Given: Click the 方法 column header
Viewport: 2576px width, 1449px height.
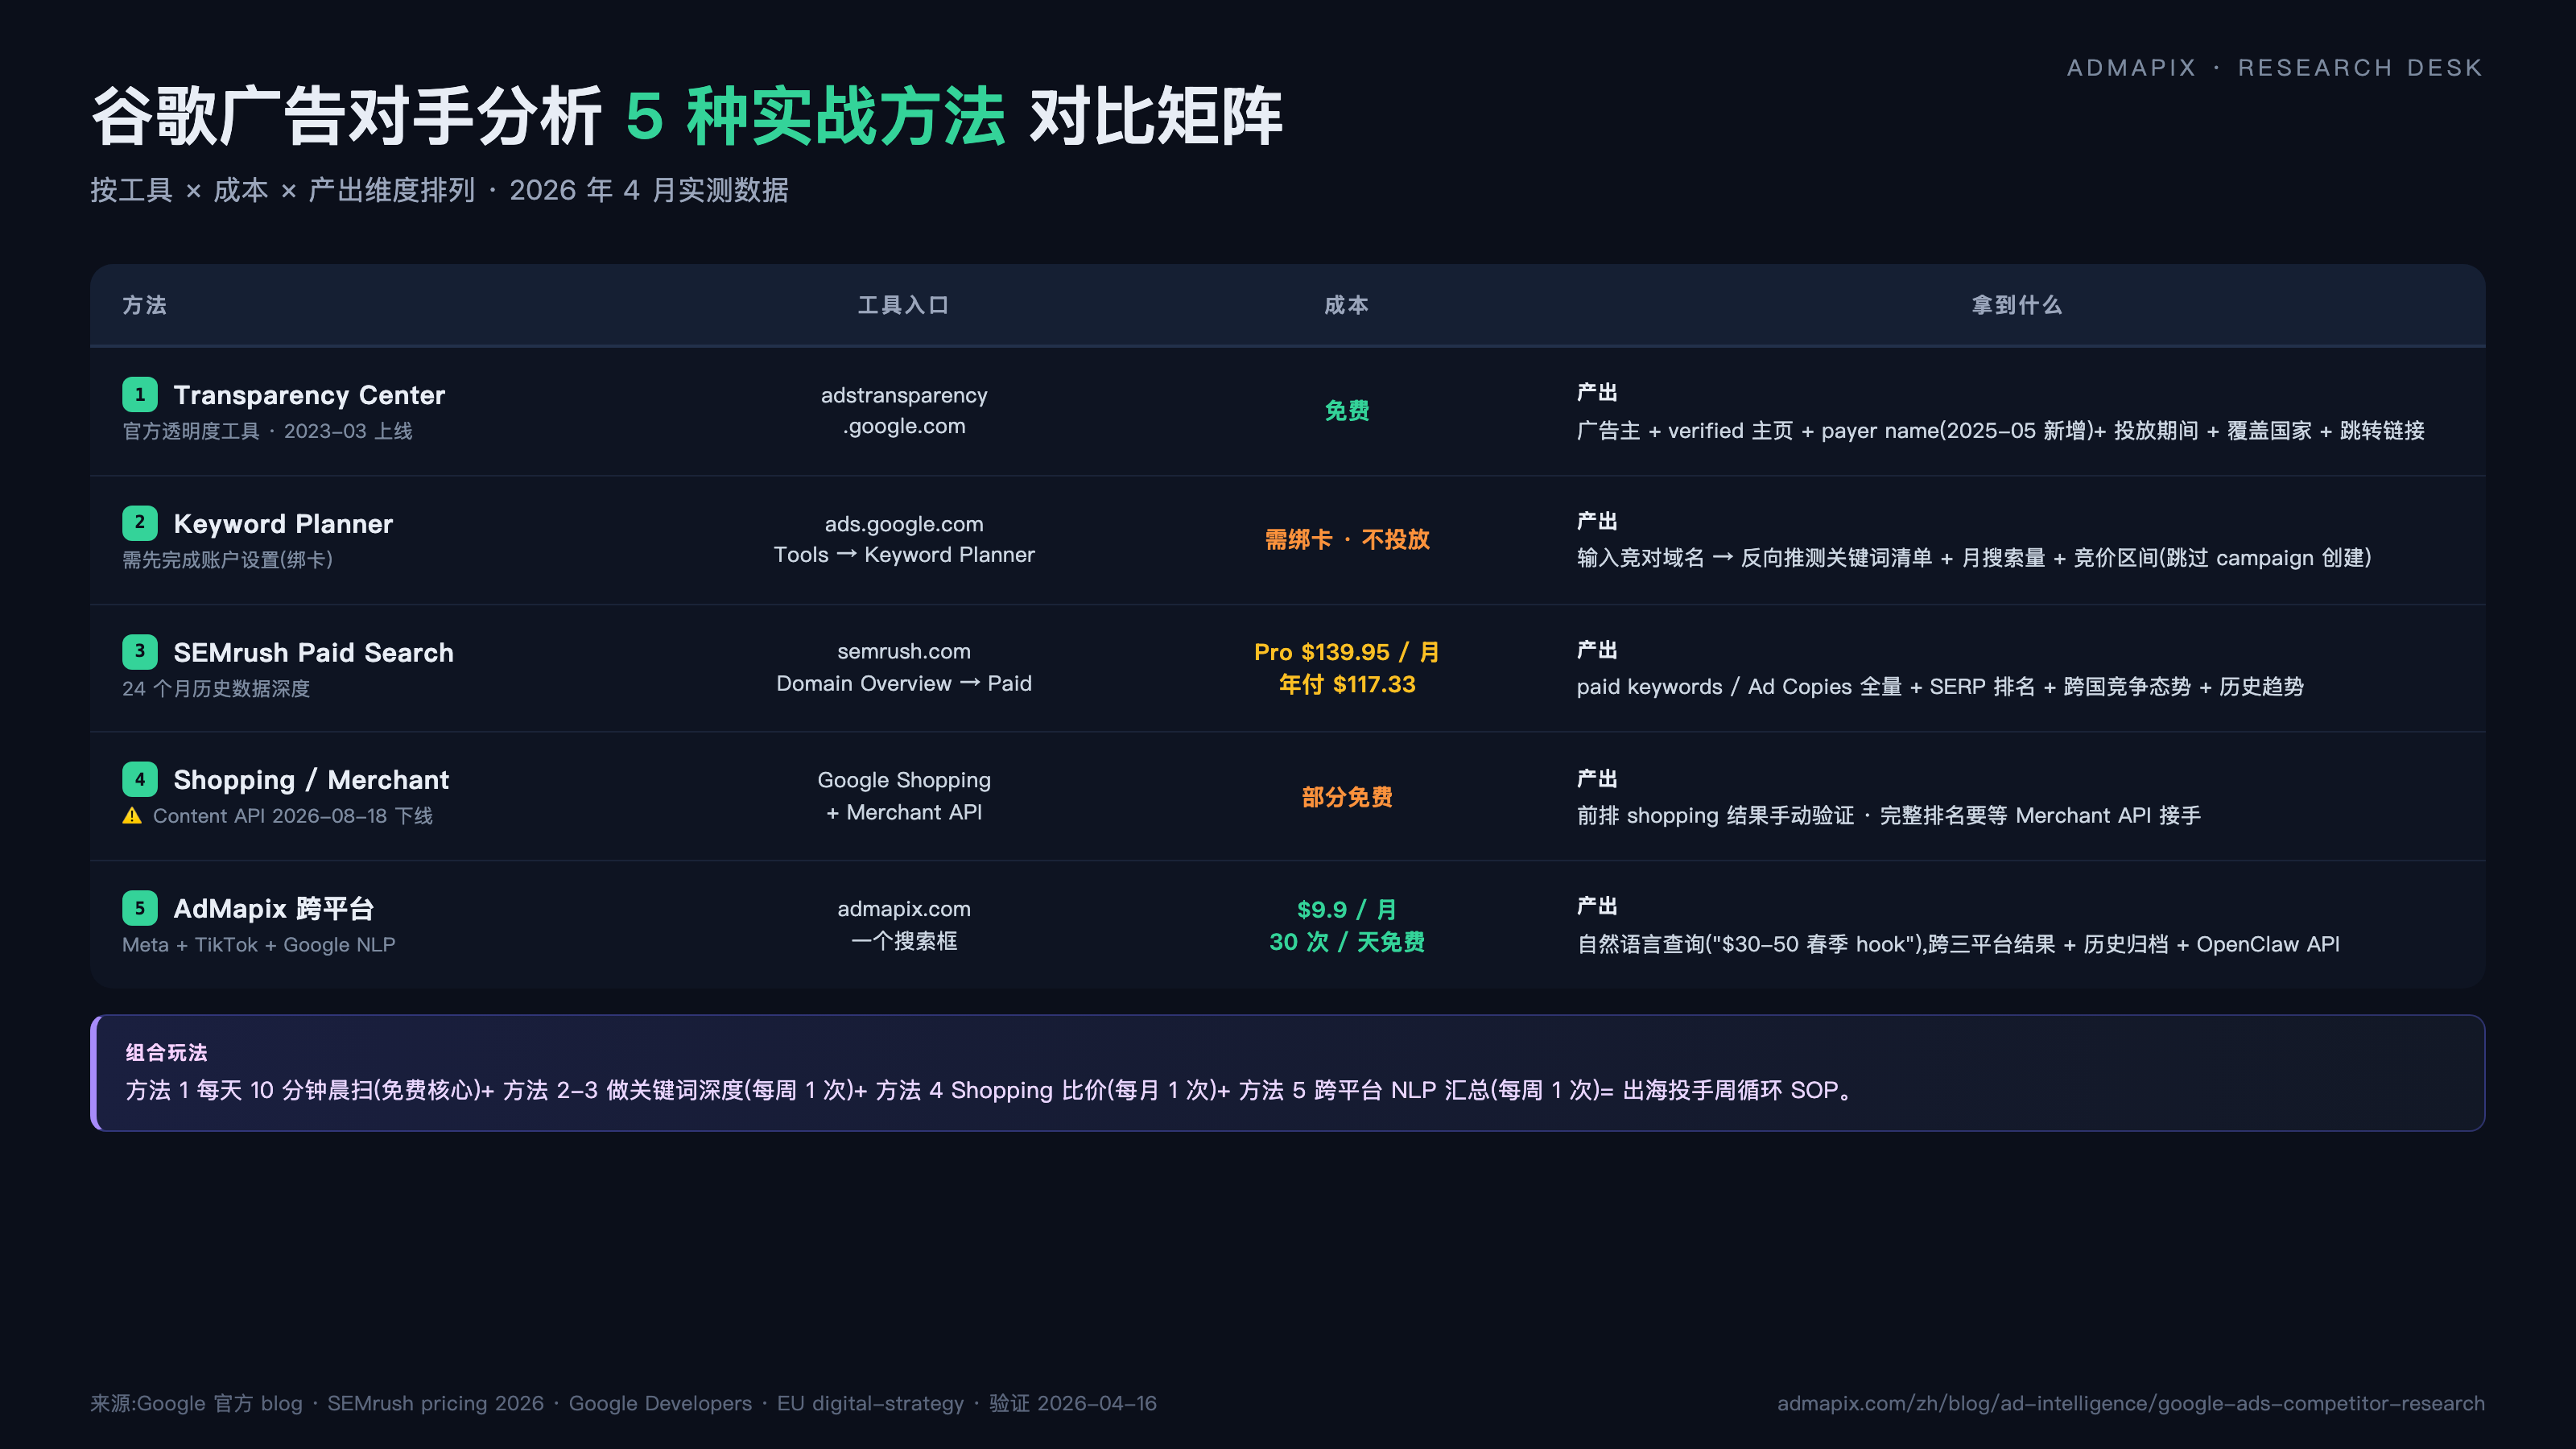Looking at the screenshot, I should (x=144, y=305).
